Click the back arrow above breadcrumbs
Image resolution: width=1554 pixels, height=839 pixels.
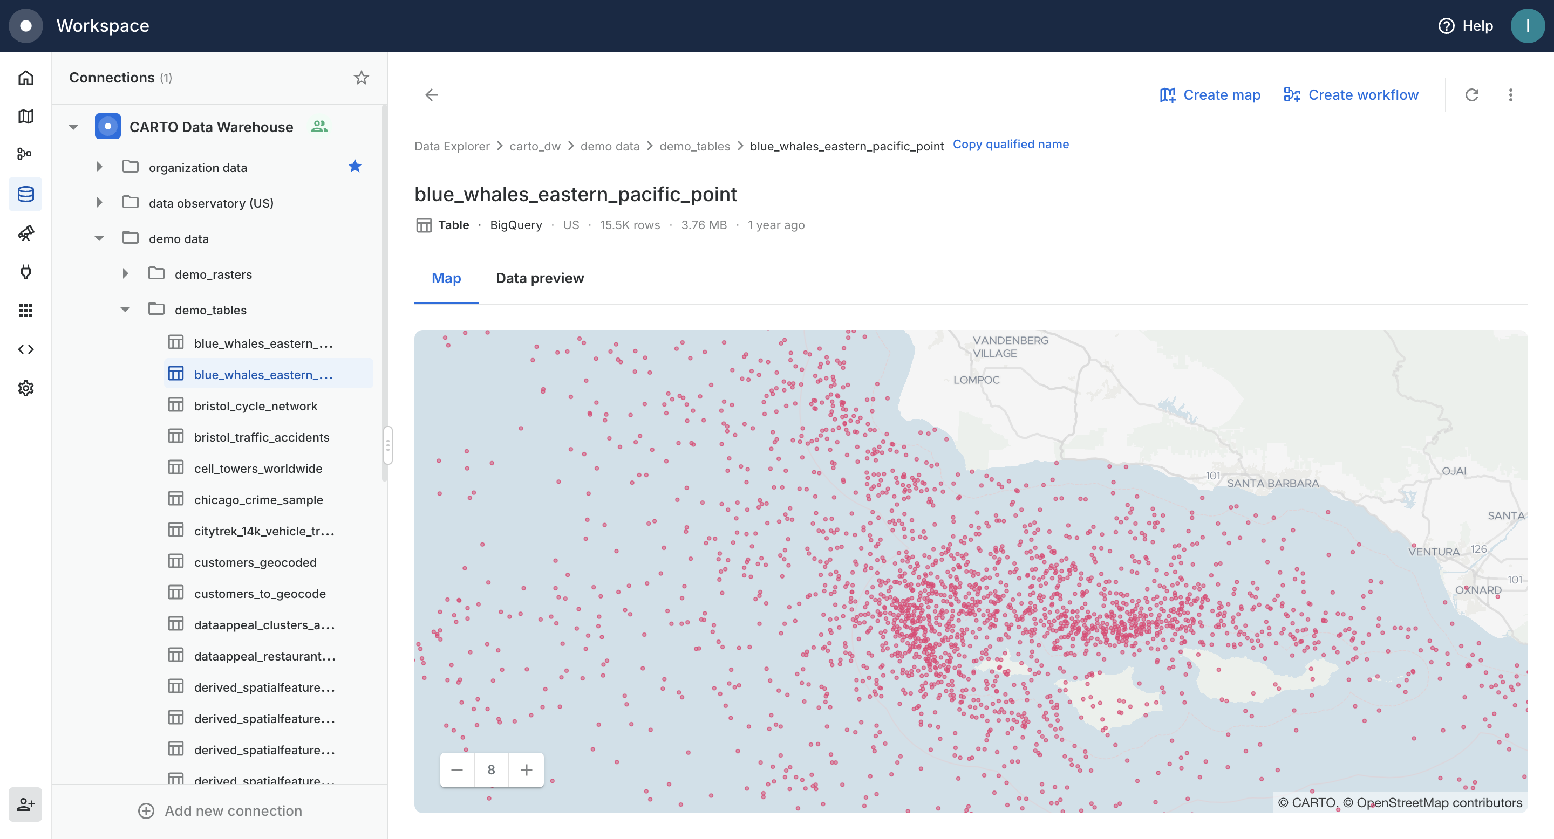pos(432,95)
